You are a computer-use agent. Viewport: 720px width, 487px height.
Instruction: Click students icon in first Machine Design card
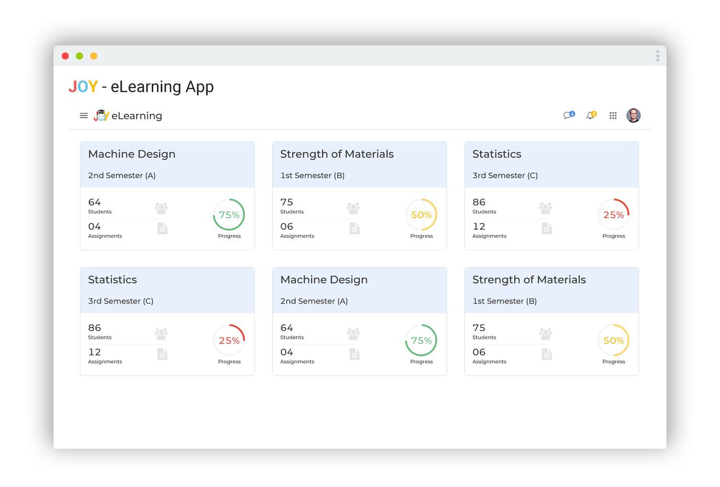161,208
